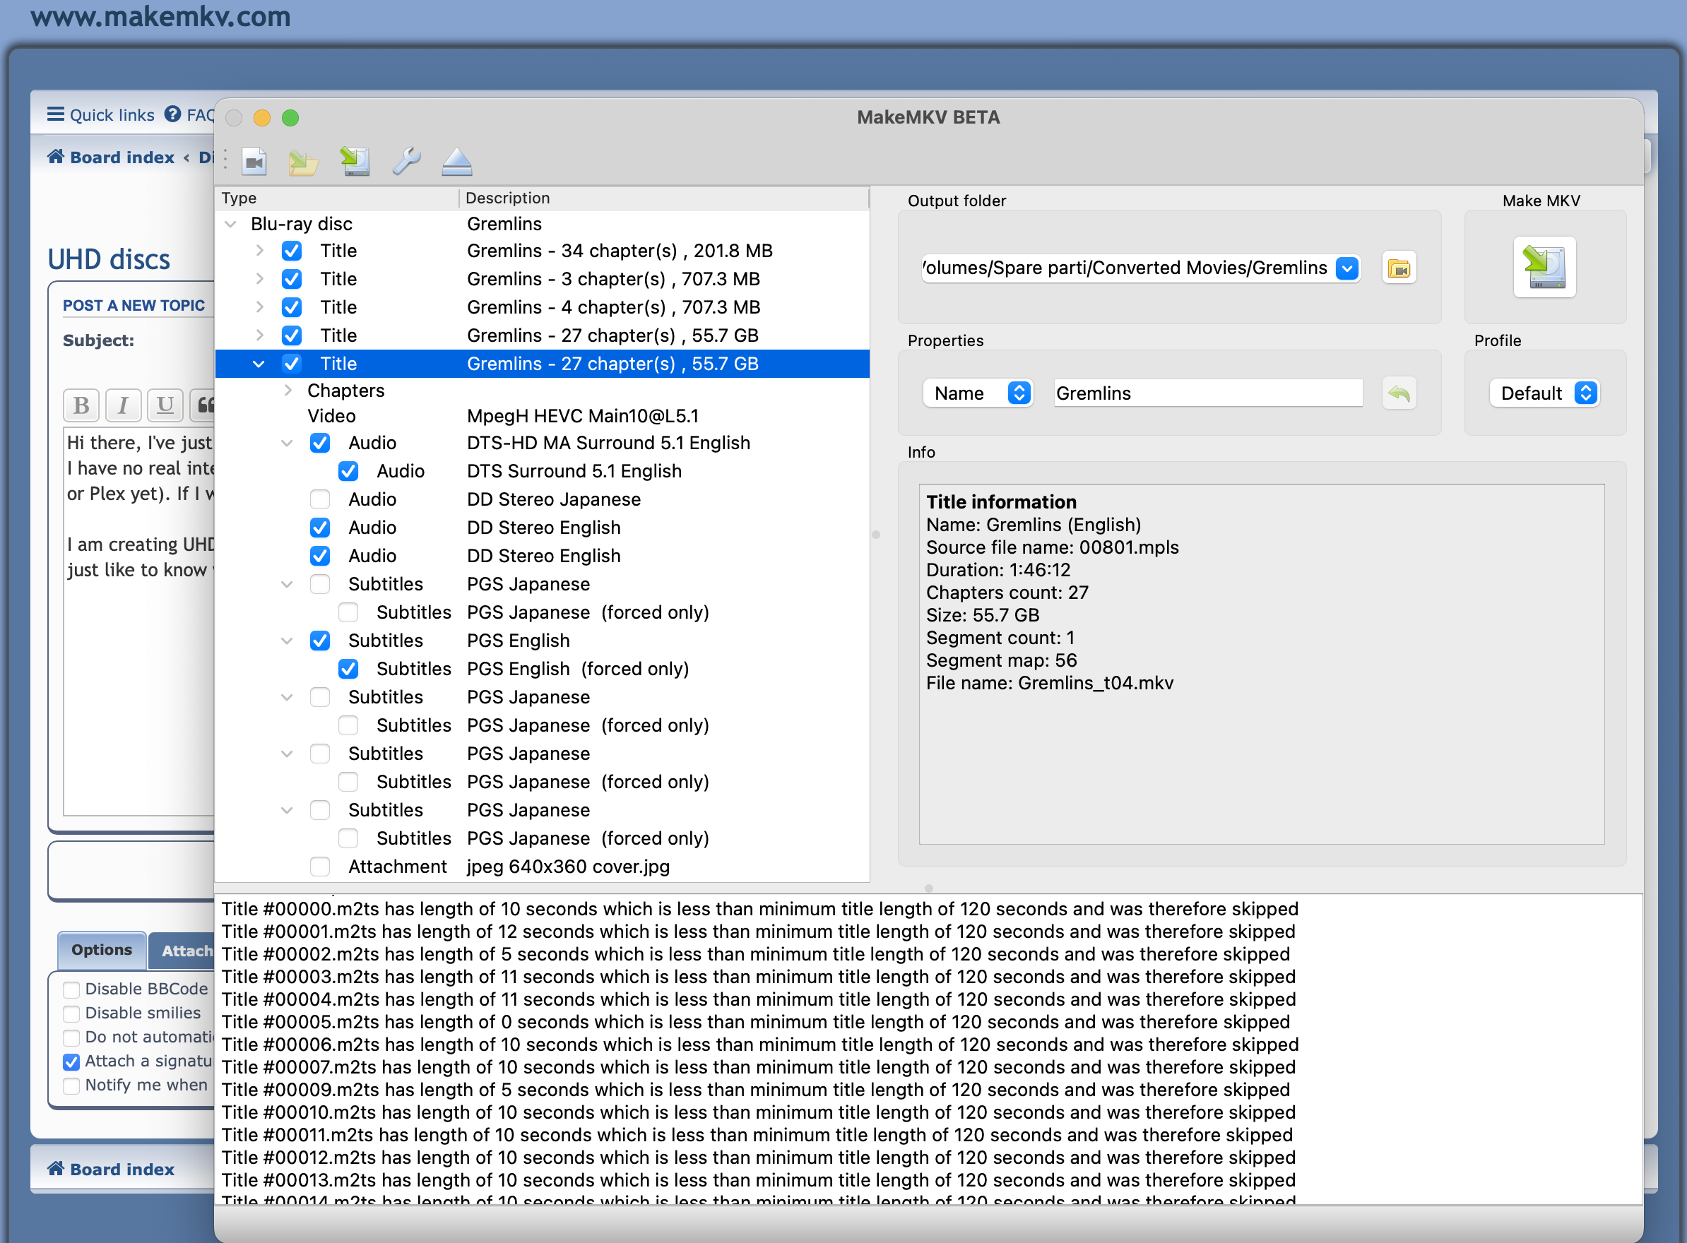Click the save to hard drive toolbar icon
Viewport: 1687px width, 1243px height.
pos(355,161)
